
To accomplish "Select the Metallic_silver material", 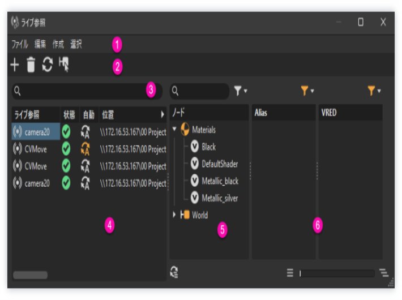I will point(220,198).
